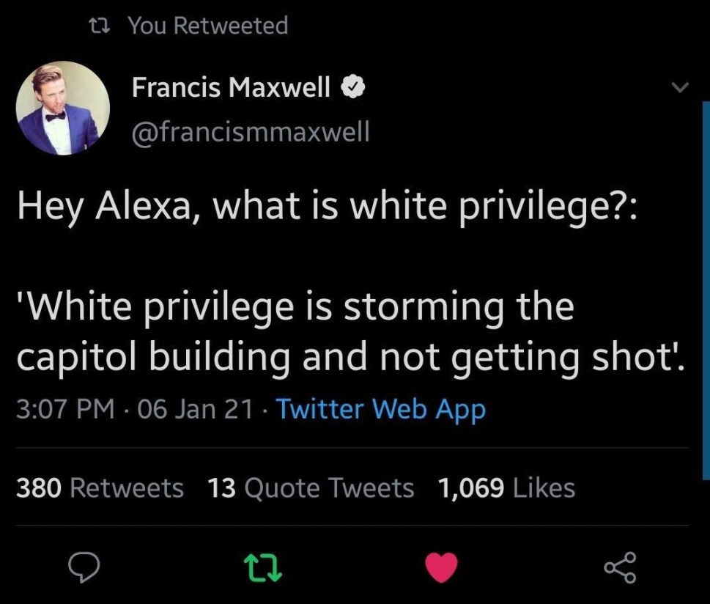View the 380 Retweets list

point(100,487)
